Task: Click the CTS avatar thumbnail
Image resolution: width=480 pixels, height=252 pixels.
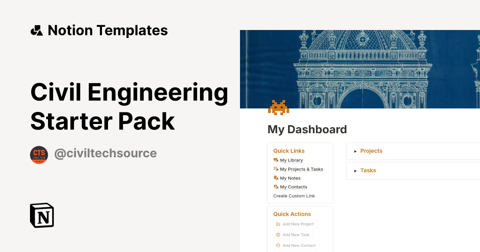Action: (x=39, y=155)
